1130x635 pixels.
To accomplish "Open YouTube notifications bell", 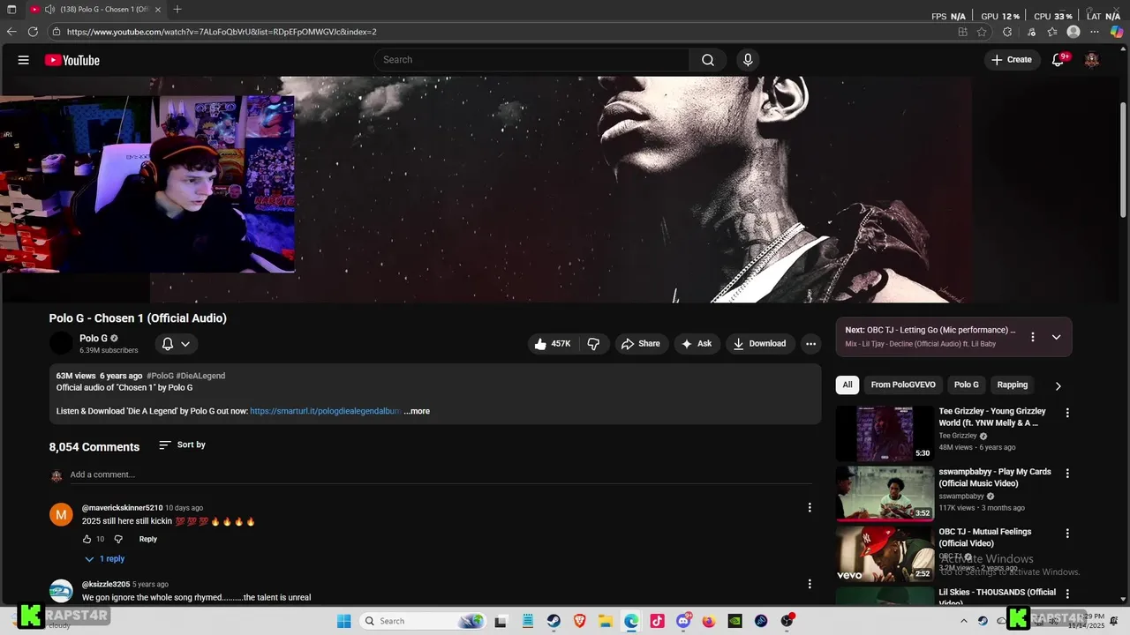I will pyautogui.click(x=1058, y=60).
